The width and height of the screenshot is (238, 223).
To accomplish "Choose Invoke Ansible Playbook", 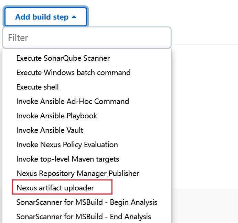I will point(57,116).
